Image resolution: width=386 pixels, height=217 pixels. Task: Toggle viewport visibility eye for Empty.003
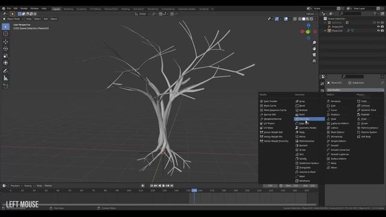point(378,27)
